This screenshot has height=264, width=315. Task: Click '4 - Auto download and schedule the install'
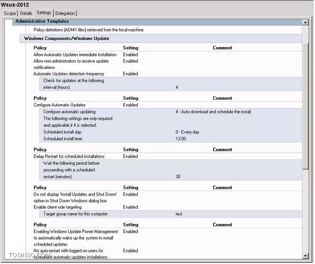(x=213, y=112)
